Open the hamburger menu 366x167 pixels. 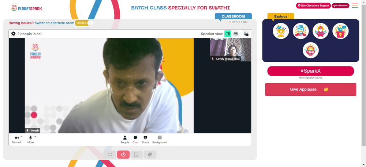click(355, 5)
